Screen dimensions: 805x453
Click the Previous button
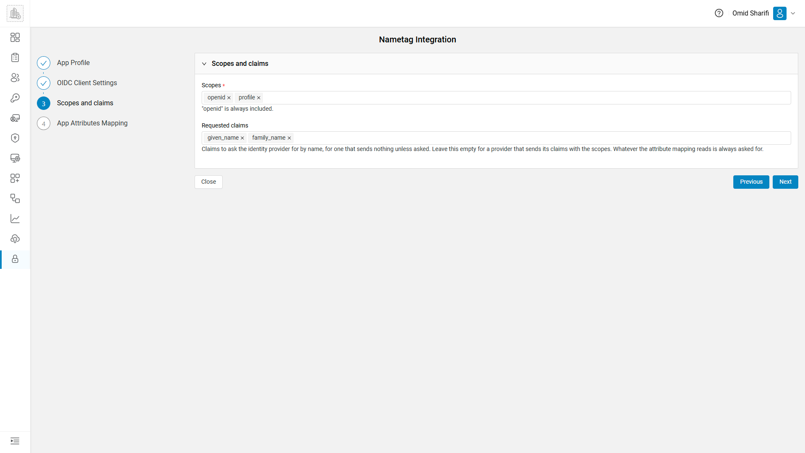751,182
